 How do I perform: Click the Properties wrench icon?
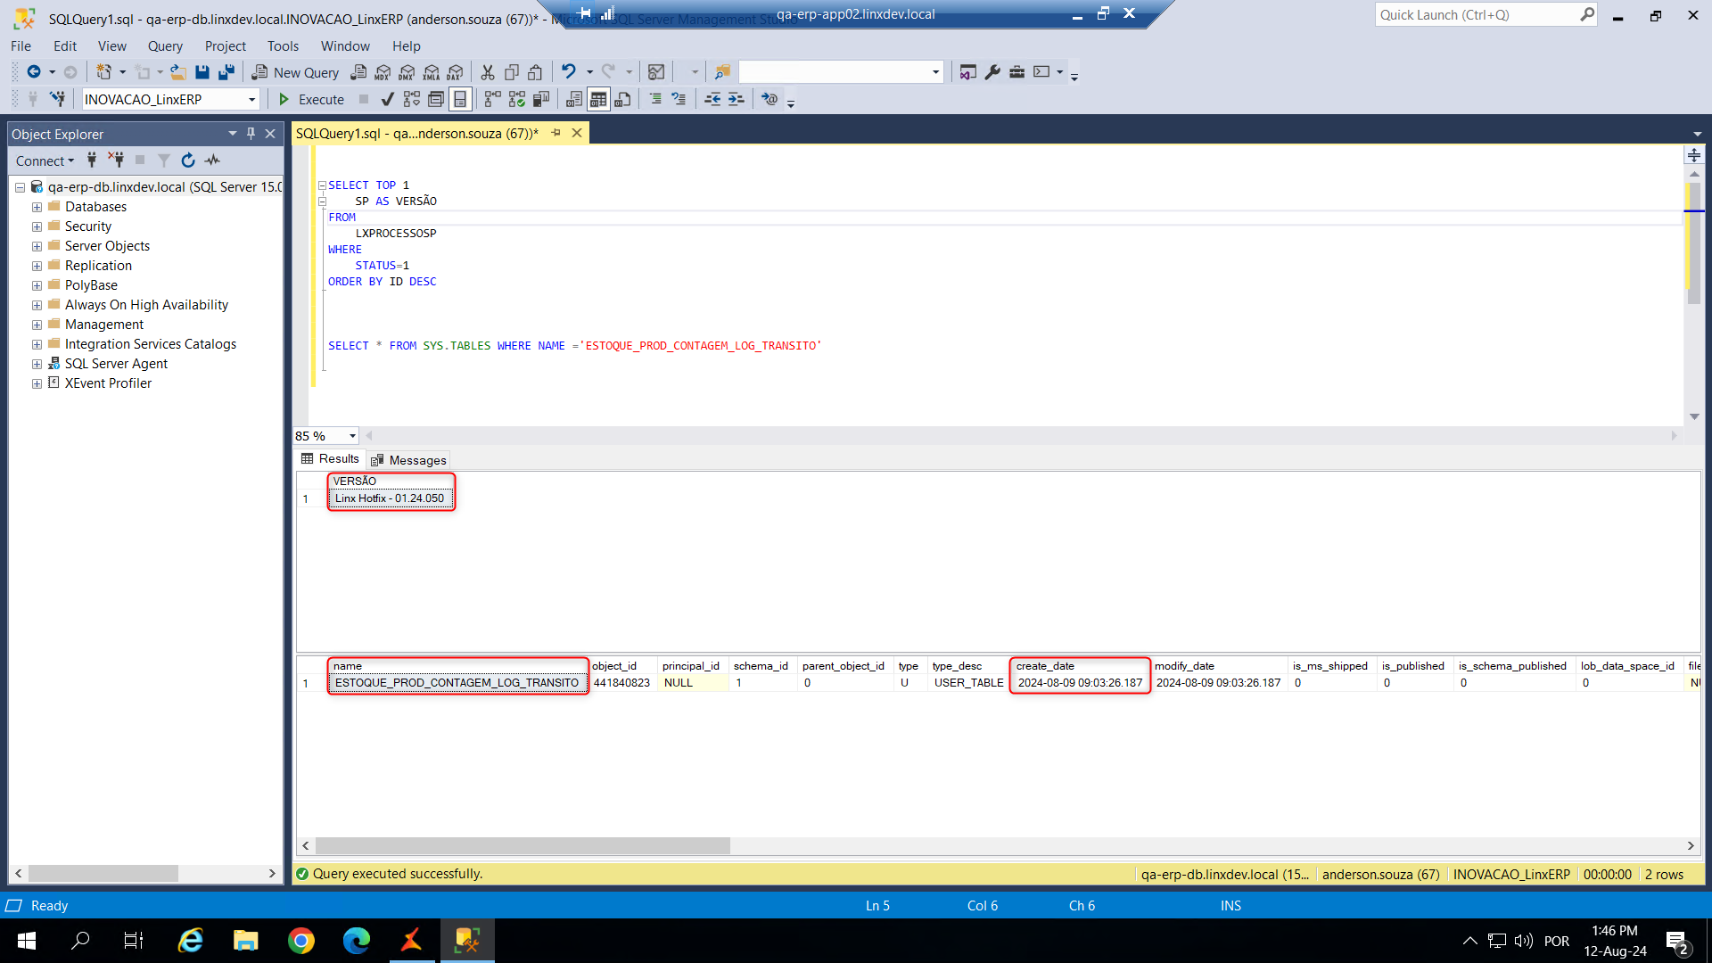(x=992, y=72)
